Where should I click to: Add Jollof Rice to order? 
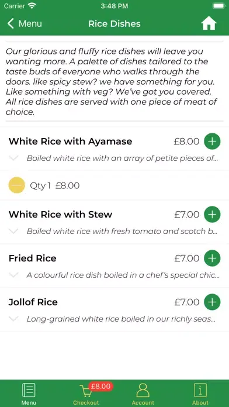tap(212, 302)
